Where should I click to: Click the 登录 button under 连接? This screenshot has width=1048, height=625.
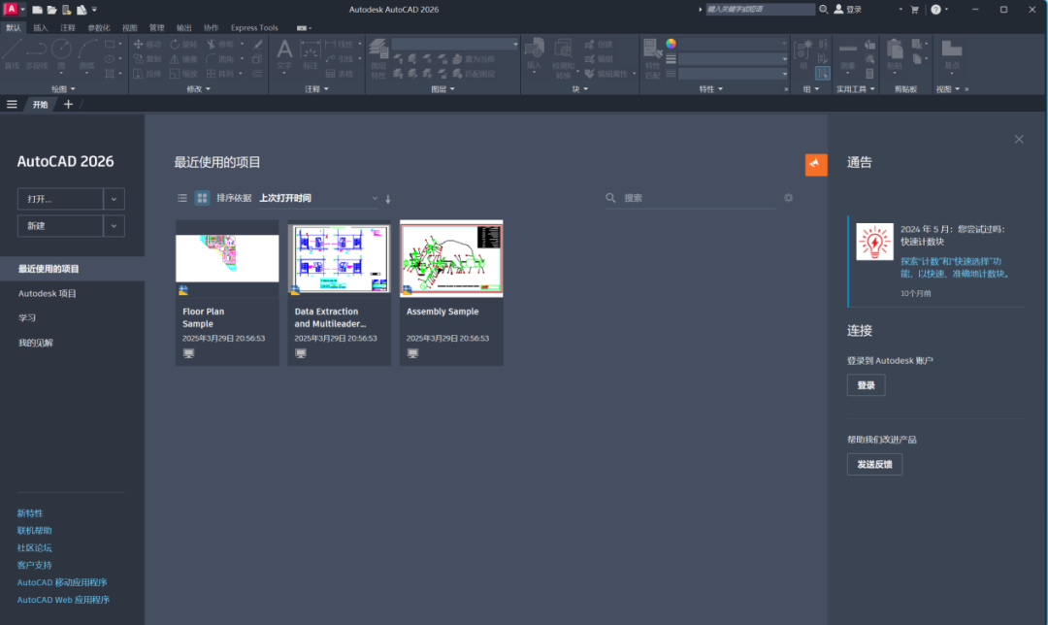pyautogui.click(x=867, y=385)
